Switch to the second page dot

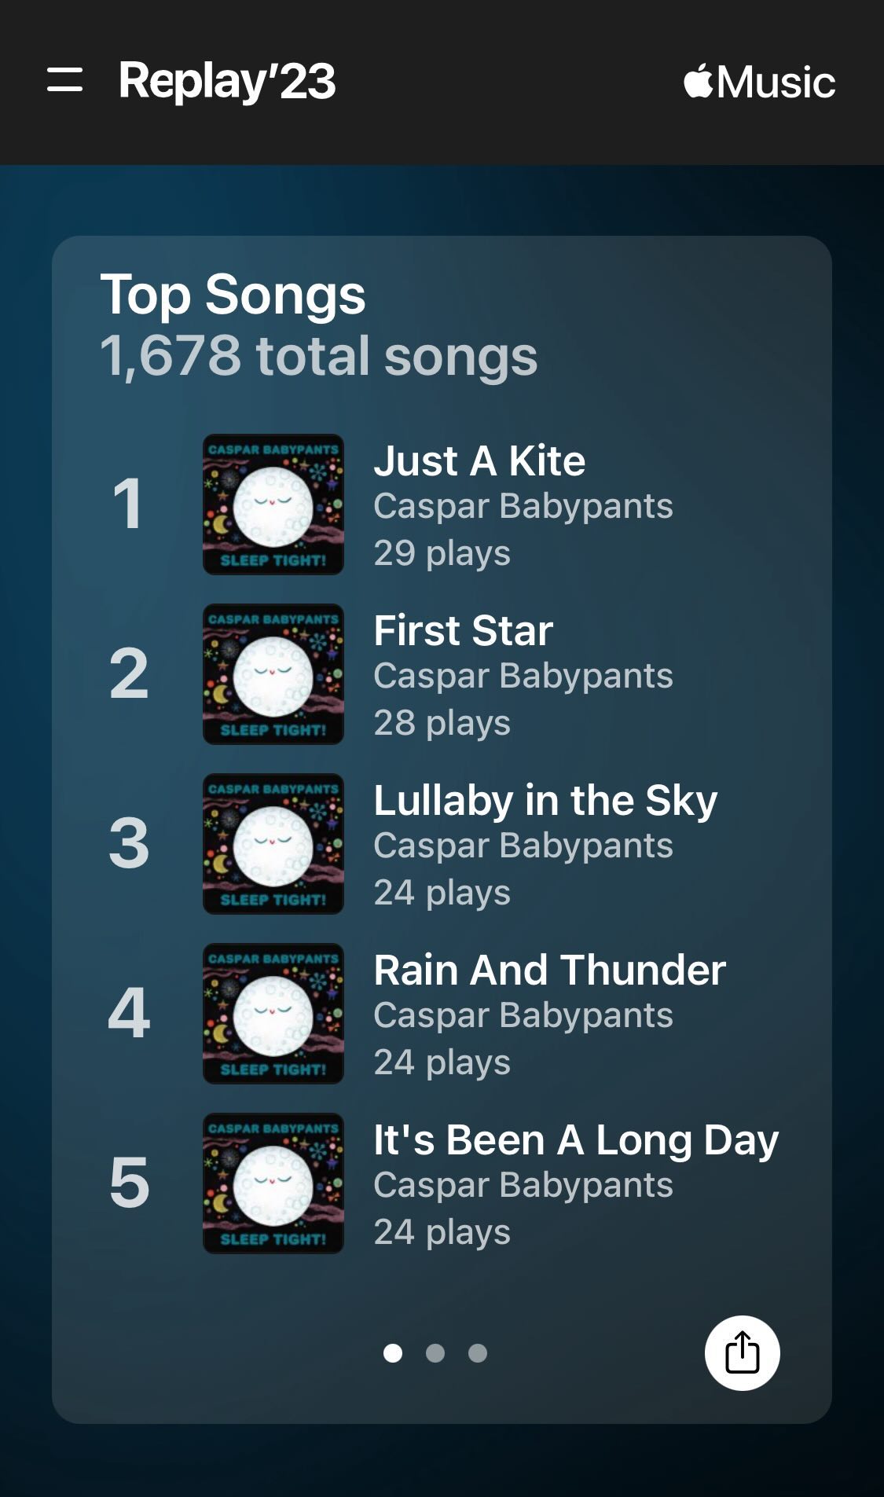(435, 1352)
